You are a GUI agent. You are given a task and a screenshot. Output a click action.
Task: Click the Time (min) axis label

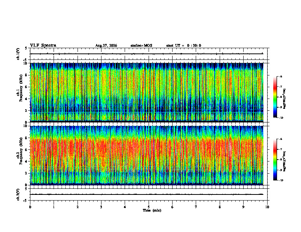[152, 210]
